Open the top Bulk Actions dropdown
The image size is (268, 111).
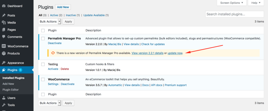[50, 21]
